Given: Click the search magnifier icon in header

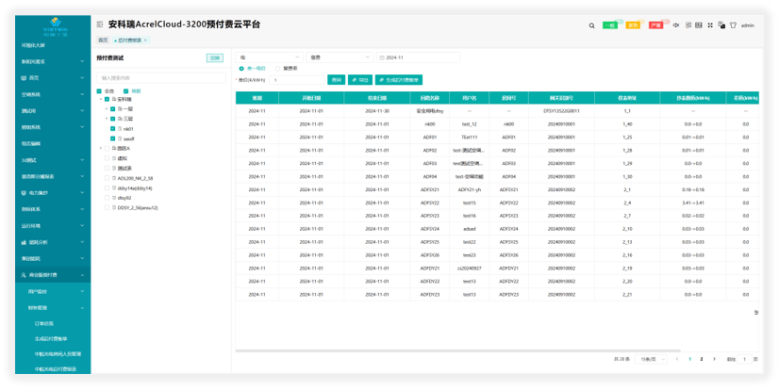Looking at the screenshot, I should coord(591,25).
